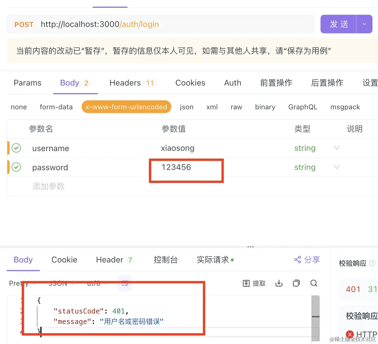Open the 实际请求 actual request tab
This screenshot has height=344, width=378.
pyautogui.click(x=215, y=260)
